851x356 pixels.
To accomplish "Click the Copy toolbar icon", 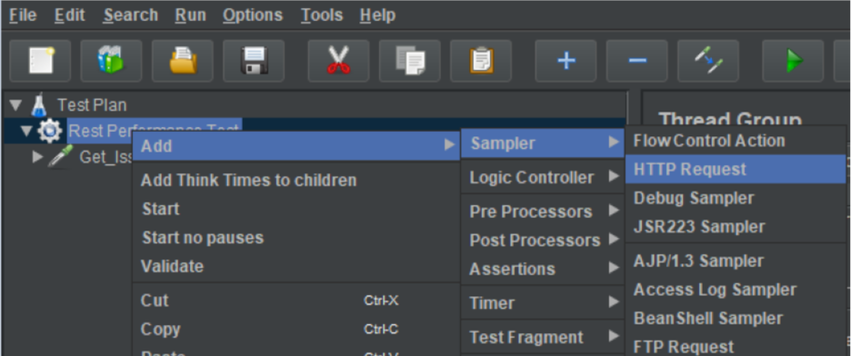I will (x=410, y=61).
